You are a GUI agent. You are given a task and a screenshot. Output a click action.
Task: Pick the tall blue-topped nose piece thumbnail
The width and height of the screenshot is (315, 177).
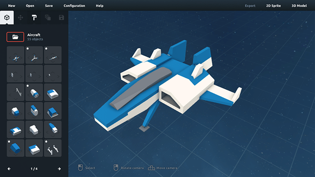pos(34,111)
